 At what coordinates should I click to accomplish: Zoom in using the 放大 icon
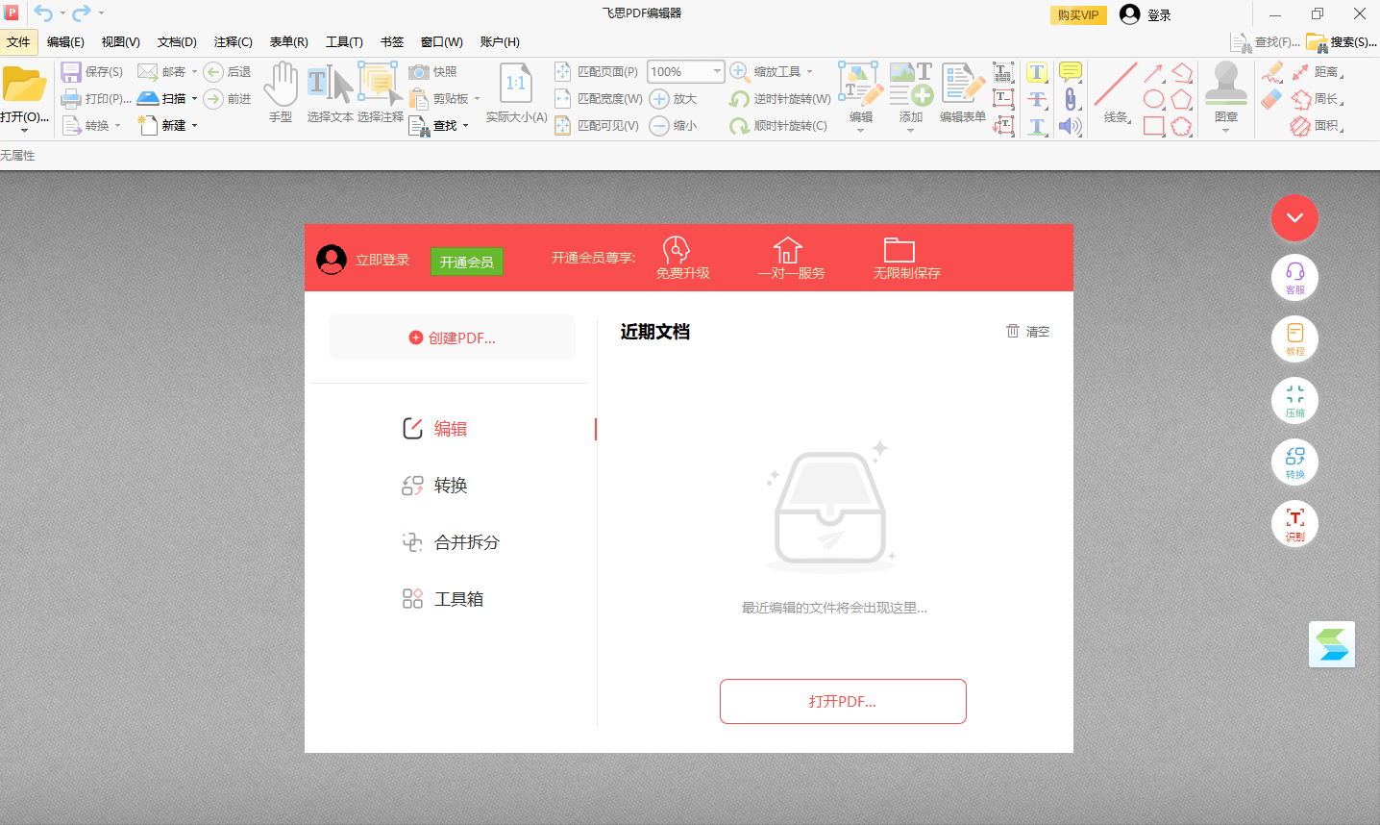click(661, 98)
